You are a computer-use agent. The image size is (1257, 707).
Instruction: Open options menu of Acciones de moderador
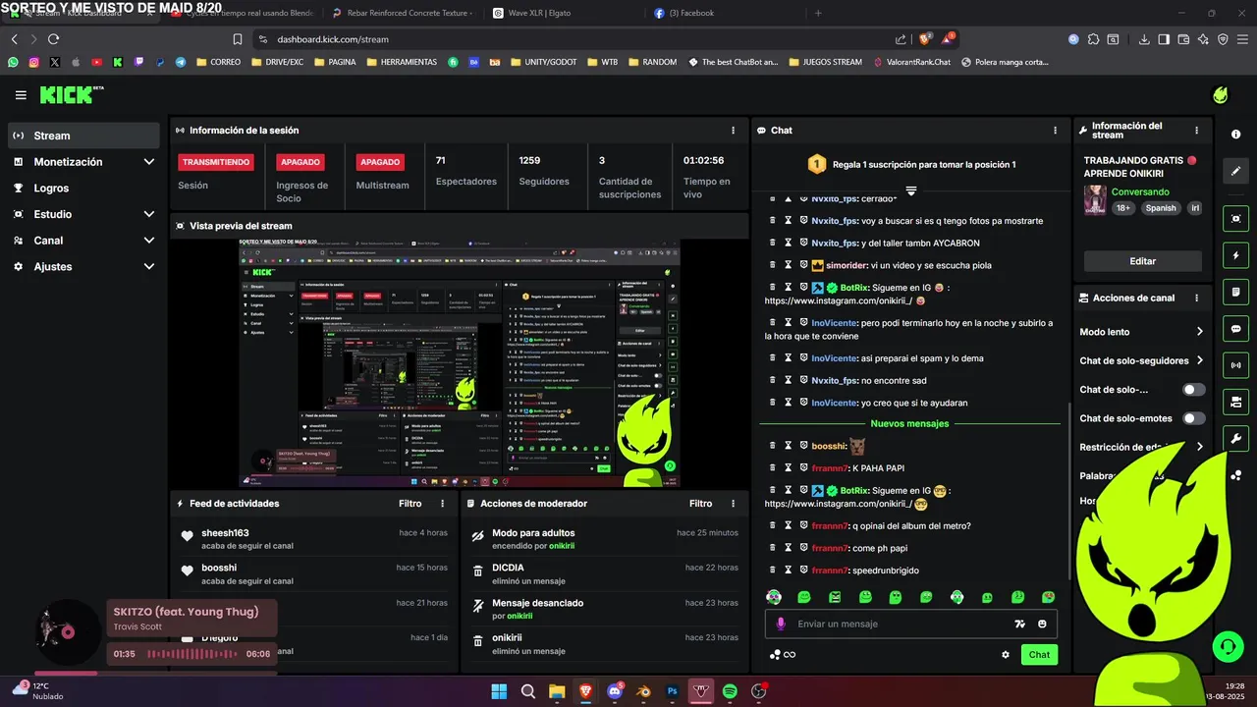733,504
